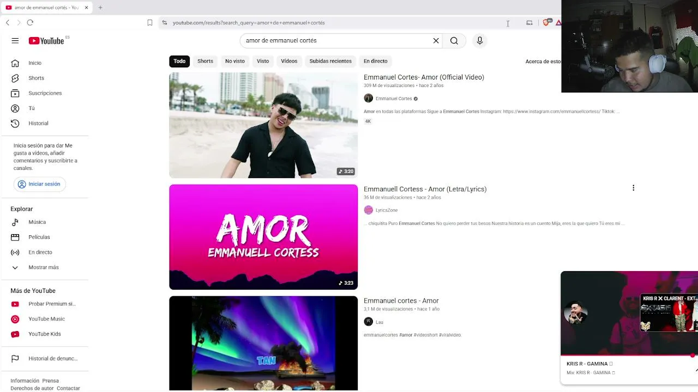The image size is (698, 392).
Task: Select the 'Vídeos' filter chip
Action: (289, 61)
